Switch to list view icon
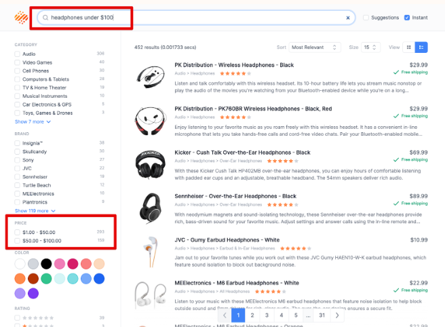Image resolution: width=445 pixels, height=327 pixels. pos(421,47)
